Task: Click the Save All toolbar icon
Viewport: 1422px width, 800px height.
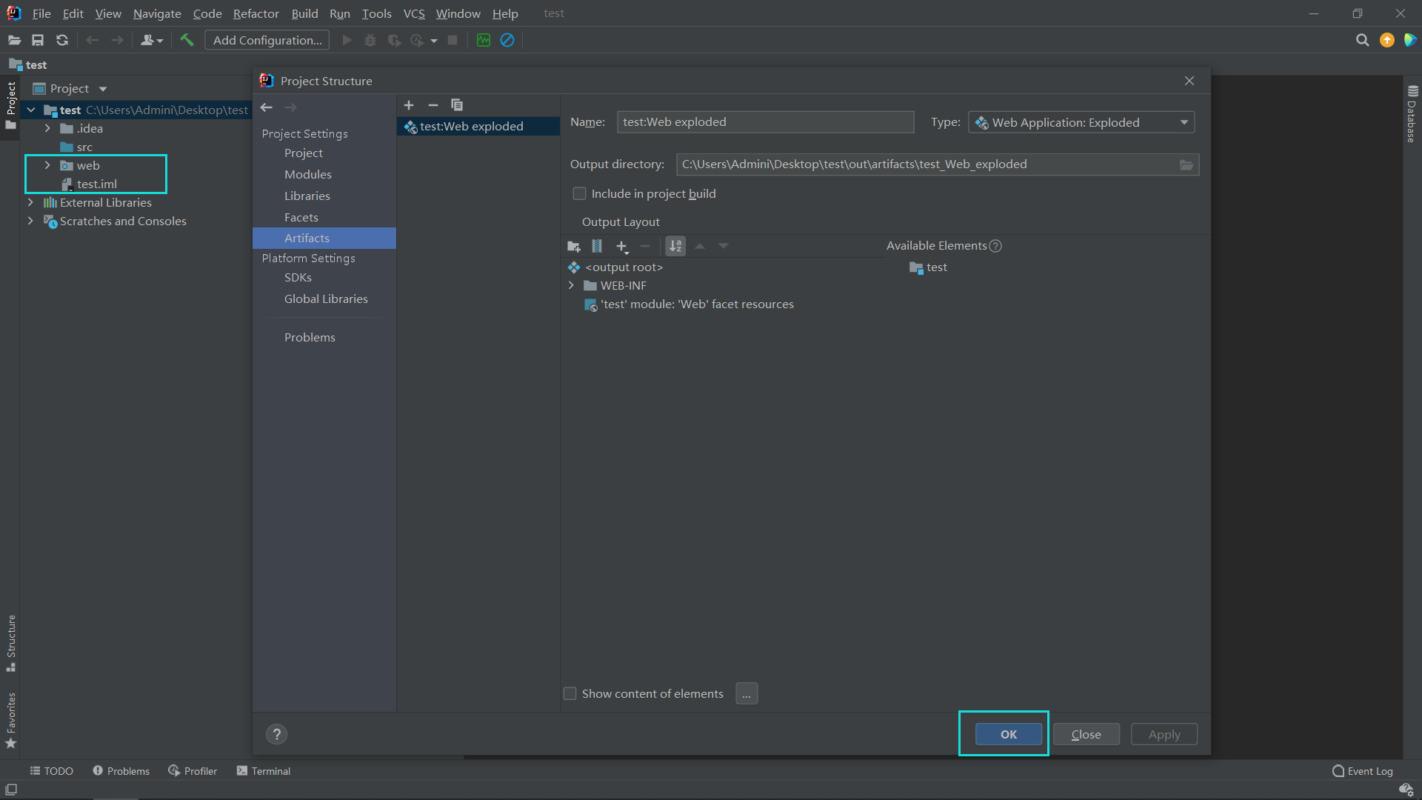Action: [38, 40]
